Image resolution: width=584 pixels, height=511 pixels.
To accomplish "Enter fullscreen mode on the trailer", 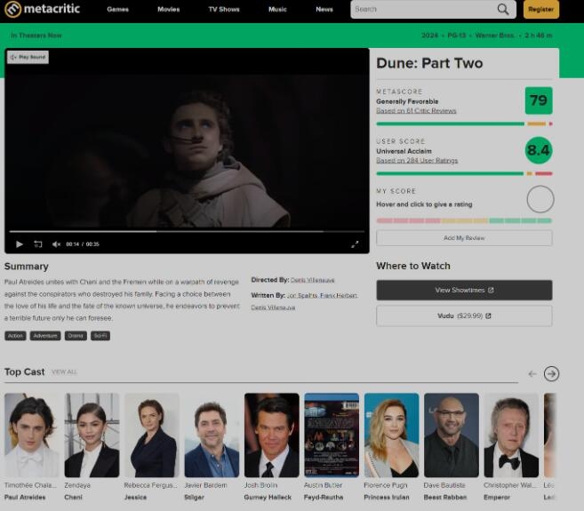I will coord(355,244).
